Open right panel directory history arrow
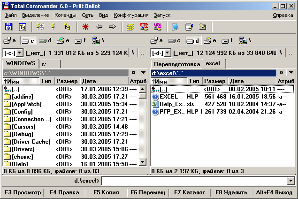Screen dimensions: 298x199 pos(291,73)
